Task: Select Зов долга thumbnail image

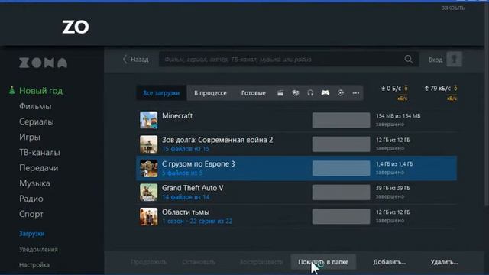Action: coord(148,144)
